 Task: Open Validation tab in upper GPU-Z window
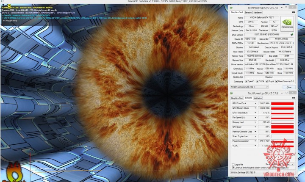point(258,12)
